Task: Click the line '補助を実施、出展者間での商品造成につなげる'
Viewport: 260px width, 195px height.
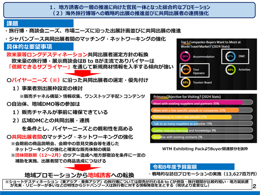Action: coord(61,161)
